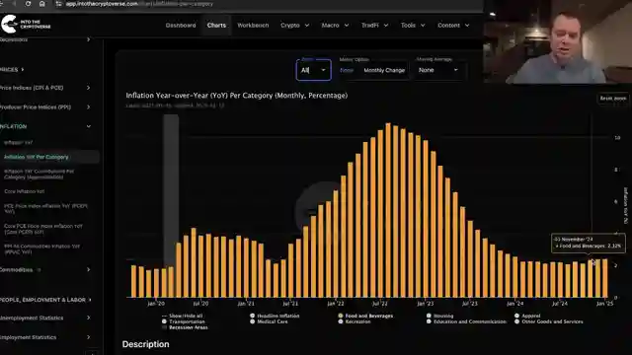Viewport: 632px width, 355px height.
Task: Click the presenter webcam video thumbnail
Action: 558,41
